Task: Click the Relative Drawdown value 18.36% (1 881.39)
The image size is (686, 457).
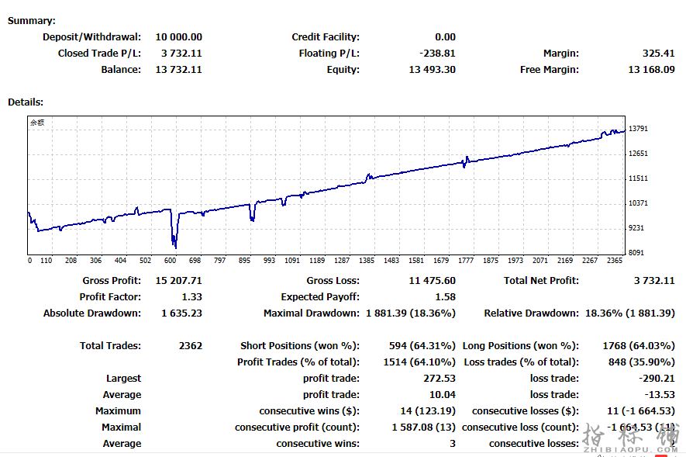Action: (x=630, y=313)
